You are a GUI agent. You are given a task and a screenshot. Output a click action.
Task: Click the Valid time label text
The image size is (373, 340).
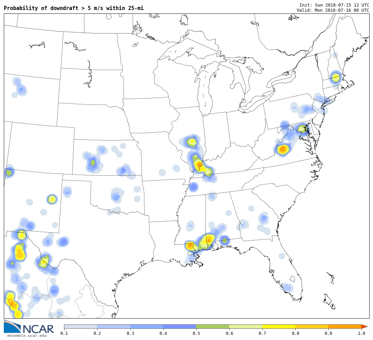[x=333, y=10]
